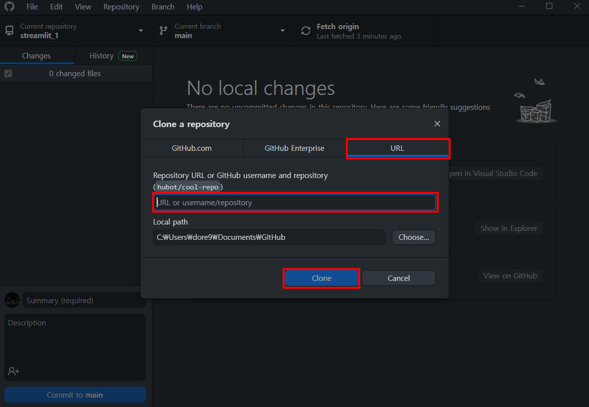Click the Cancel button in clone dialog
Image resolution: width=589 pixels, height=407 pixels.
tap(399, 278)
